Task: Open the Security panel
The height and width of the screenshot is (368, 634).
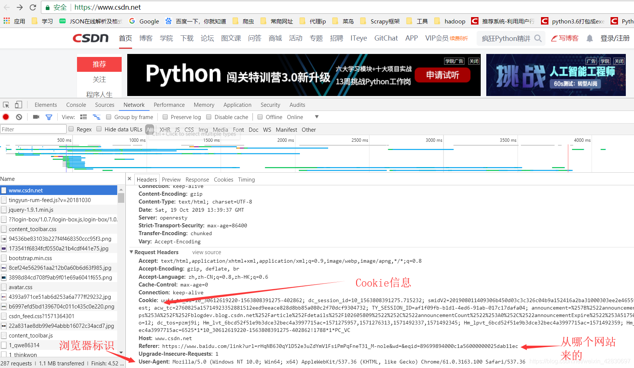Action: (x=270, y=105)
